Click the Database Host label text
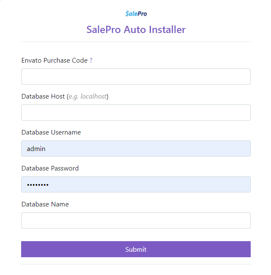Viewport: 271px width, 275px height. pos(43,96)
